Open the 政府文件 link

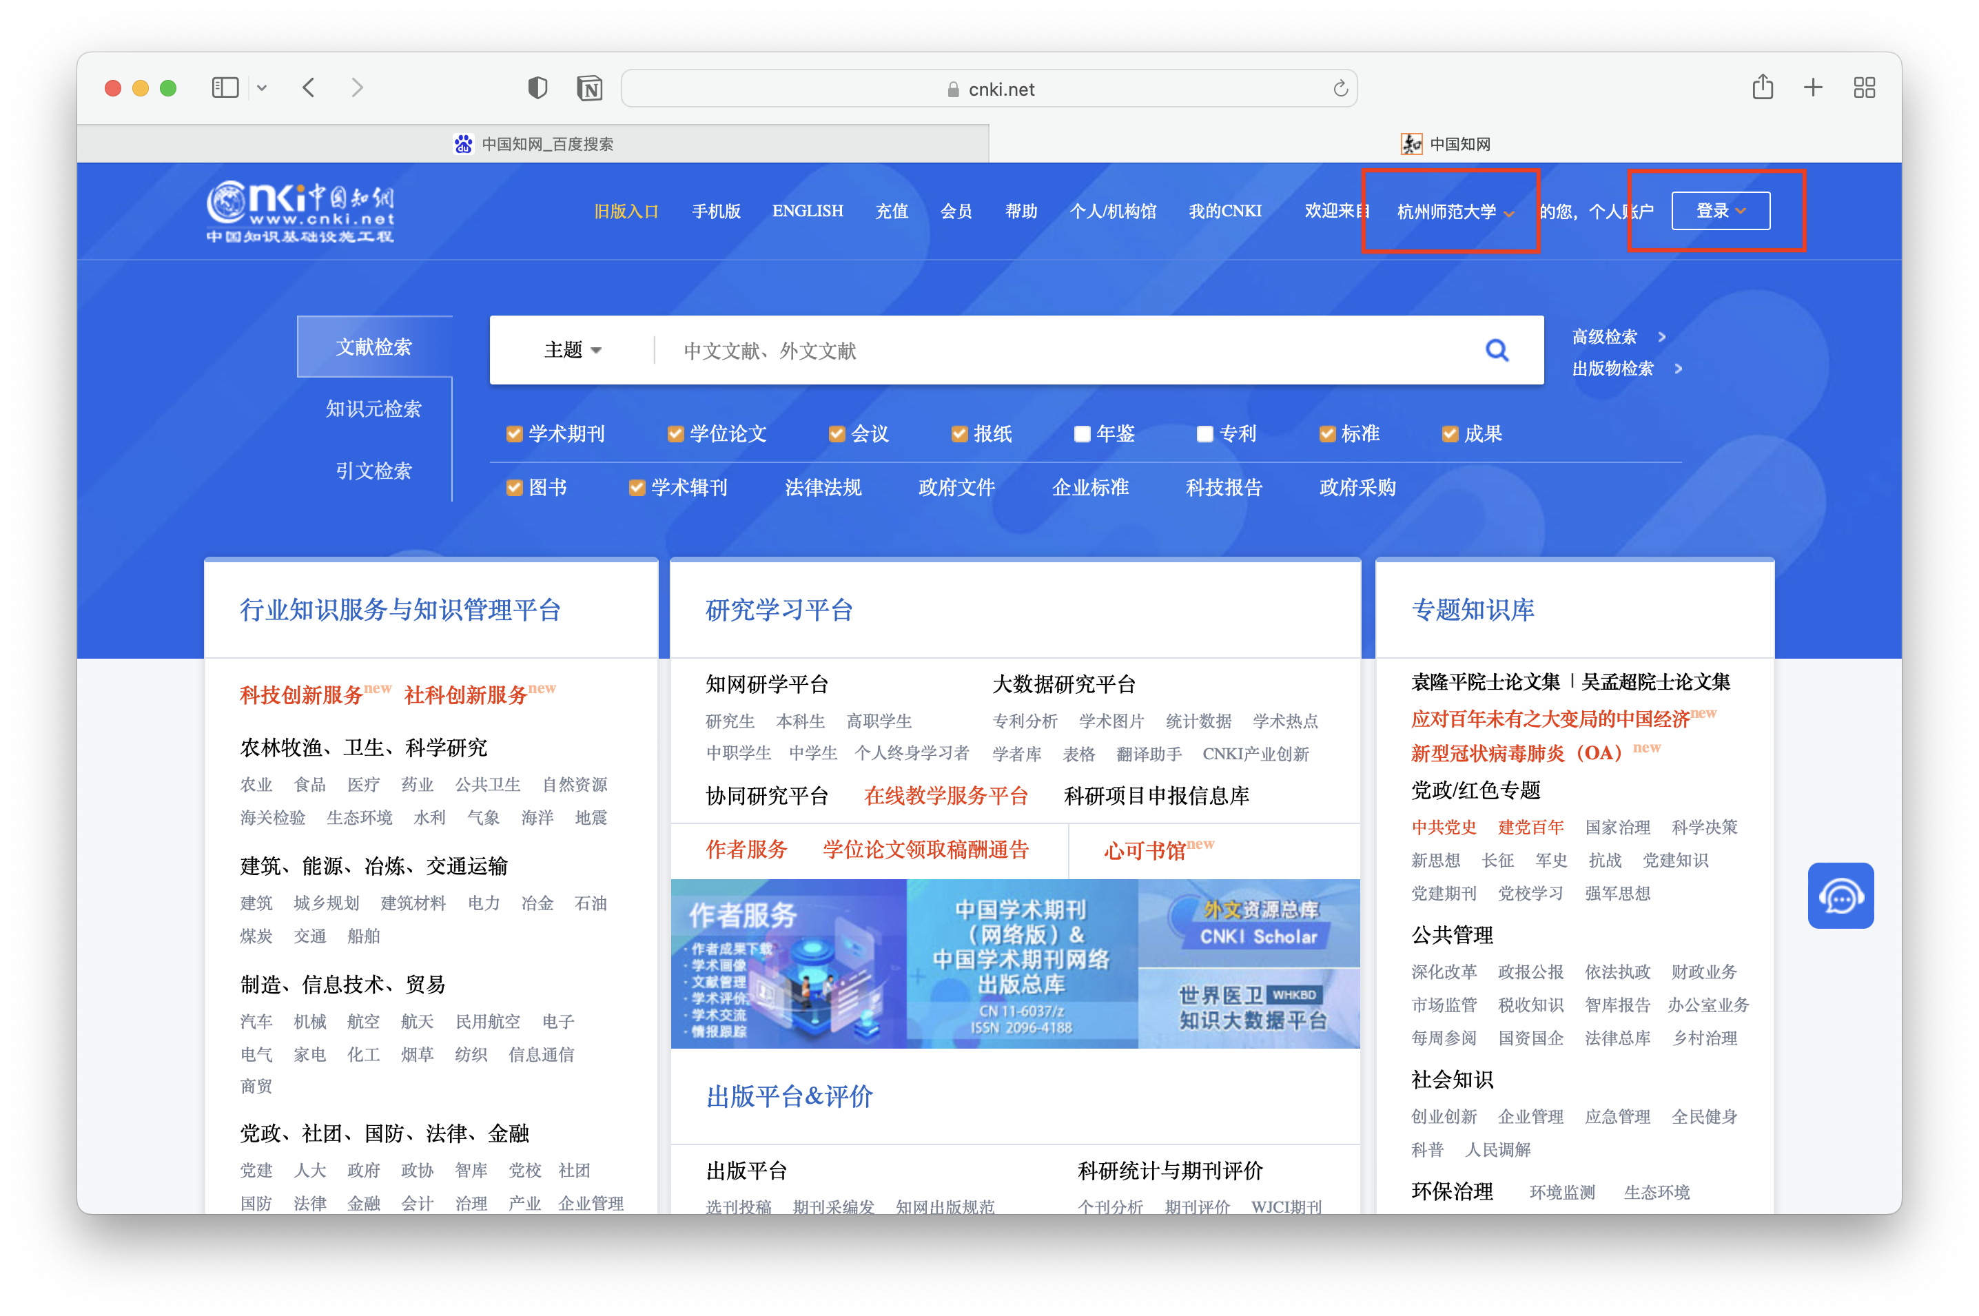pyautogui.click(x=956, y=488)
